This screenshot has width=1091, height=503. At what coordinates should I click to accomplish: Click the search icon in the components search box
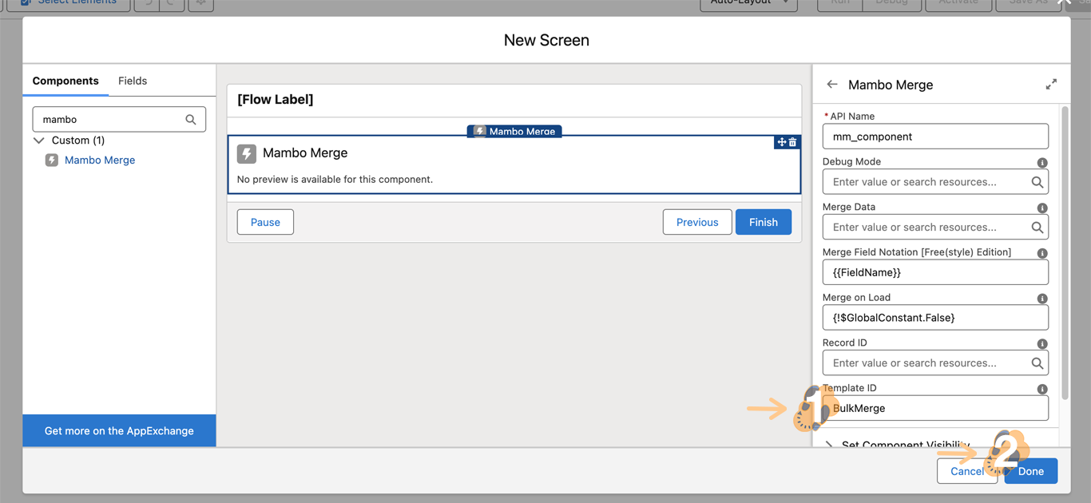191,120
